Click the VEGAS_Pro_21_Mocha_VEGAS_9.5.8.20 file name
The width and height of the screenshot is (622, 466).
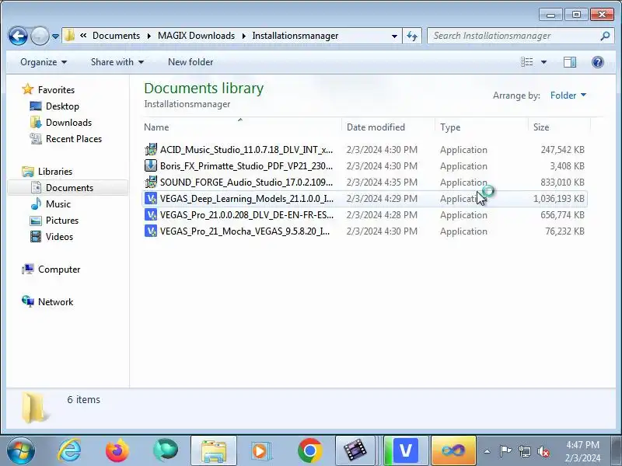coord(245,231)
